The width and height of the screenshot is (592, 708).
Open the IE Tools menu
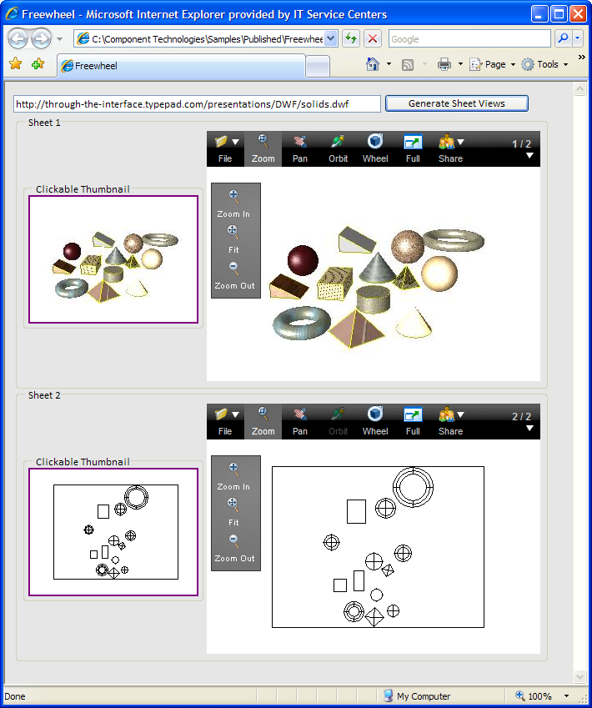[546, 64]
